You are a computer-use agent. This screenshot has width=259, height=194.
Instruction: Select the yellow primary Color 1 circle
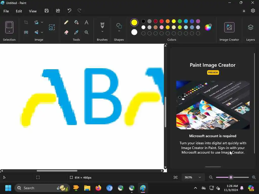[134, 22]
